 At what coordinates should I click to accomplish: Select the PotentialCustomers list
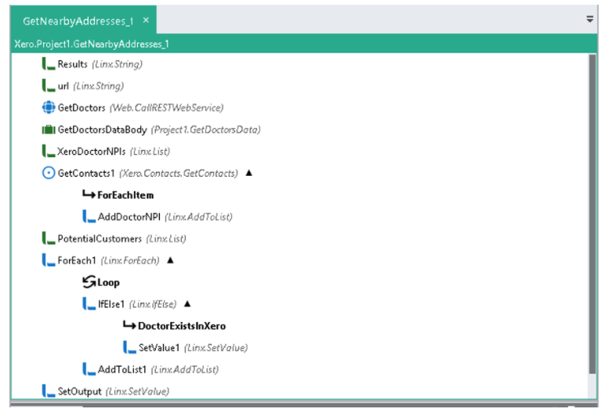pyautogui.click(x=114, y=238)
